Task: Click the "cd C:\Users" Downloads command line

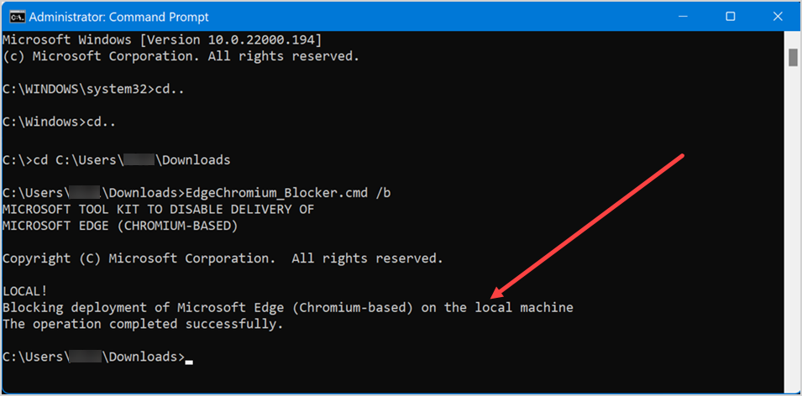Action: pos(118,159)
